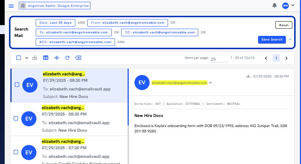Go to next results page
This screenshot has width=301, height=164.
click(287, 58)
